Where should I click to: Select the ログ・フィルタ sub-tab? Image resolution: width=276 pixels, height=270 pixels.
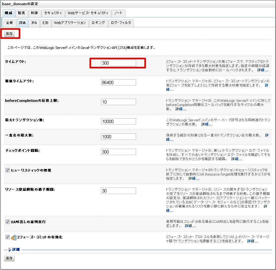click(121, 23)
